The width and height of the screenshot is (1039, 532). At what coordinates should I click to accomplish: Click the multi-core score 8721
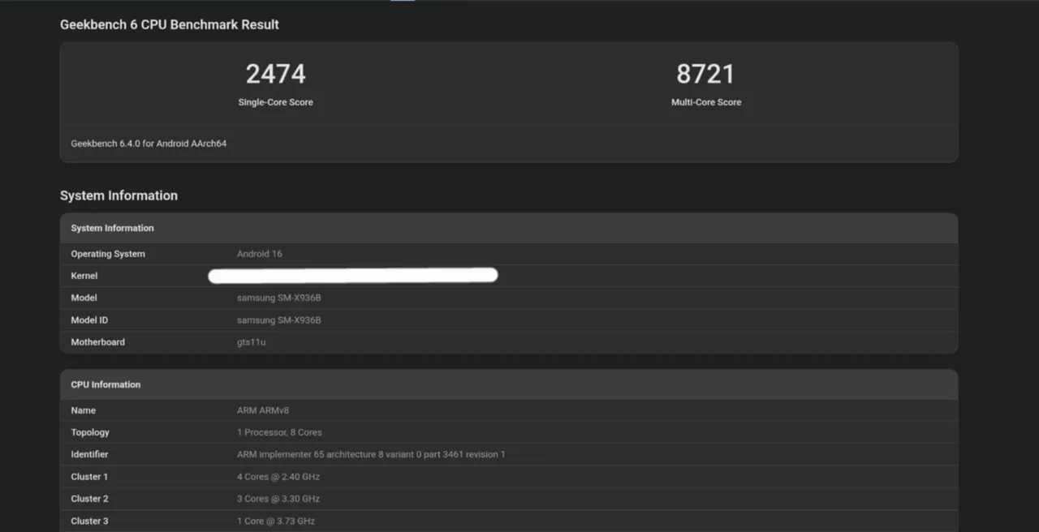pos(705,74)
